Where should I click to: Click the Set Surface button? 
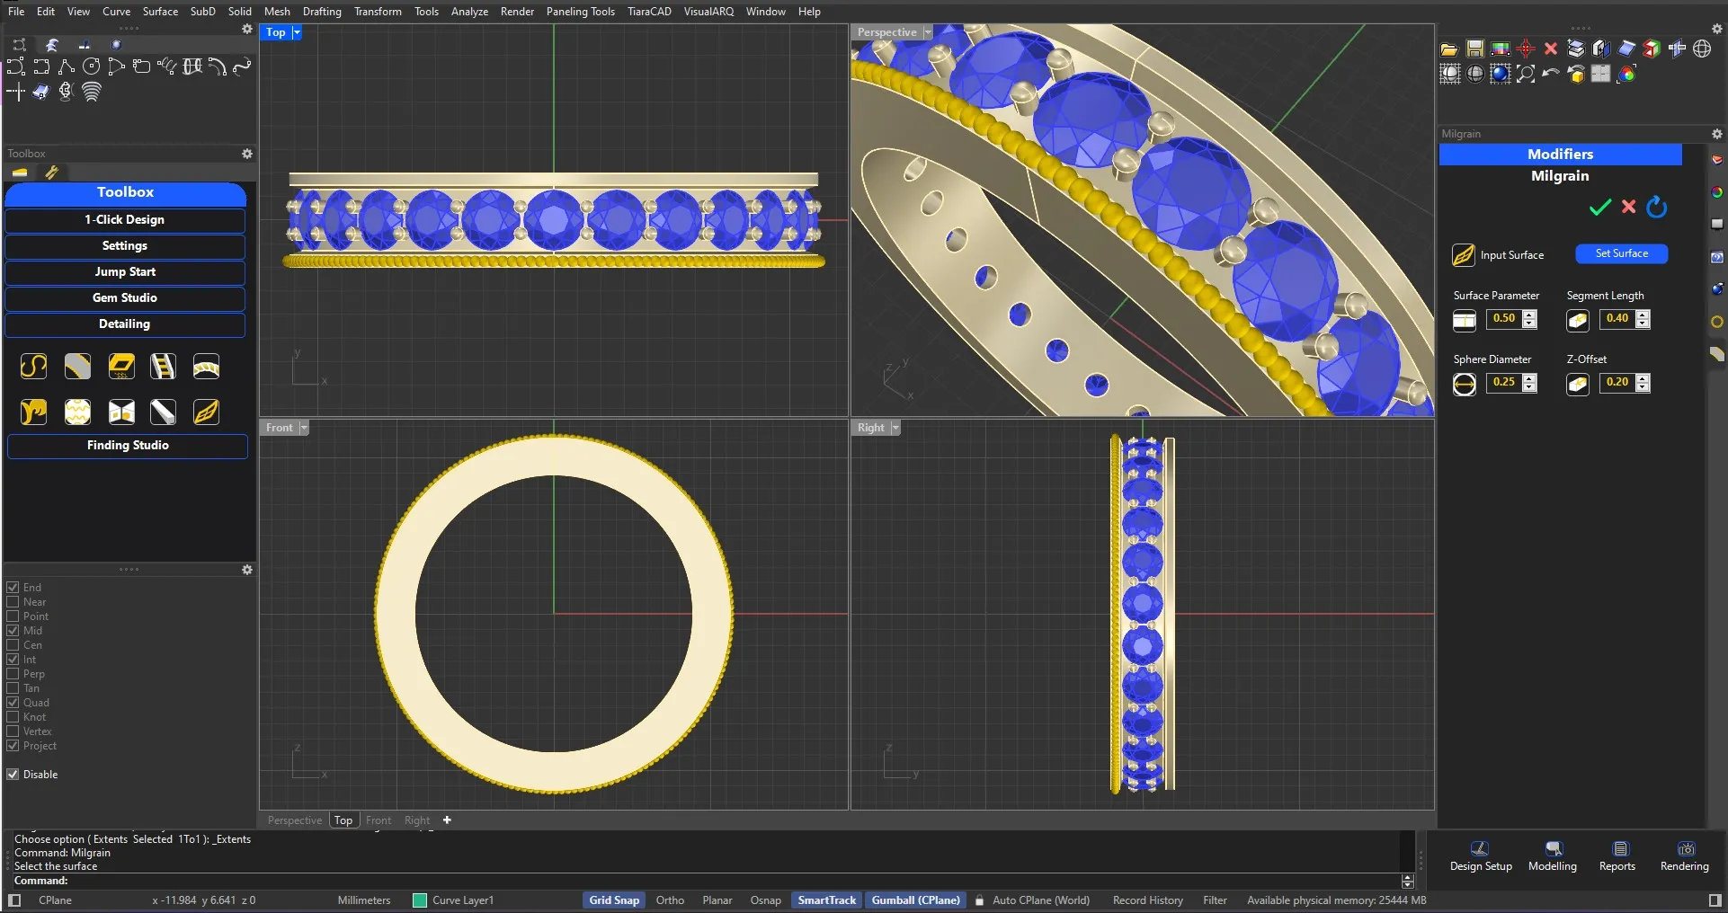pyautogui.click(x=1621, y=254)
